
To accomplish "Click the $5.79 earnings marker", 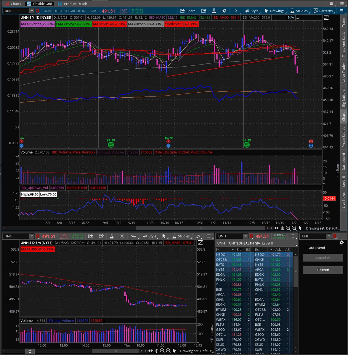I will [169, 142].
